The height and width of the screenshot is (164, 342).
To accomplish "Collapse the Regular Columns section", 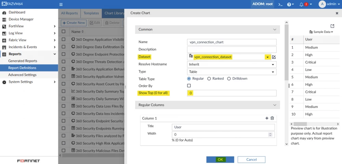I will 275,105.
